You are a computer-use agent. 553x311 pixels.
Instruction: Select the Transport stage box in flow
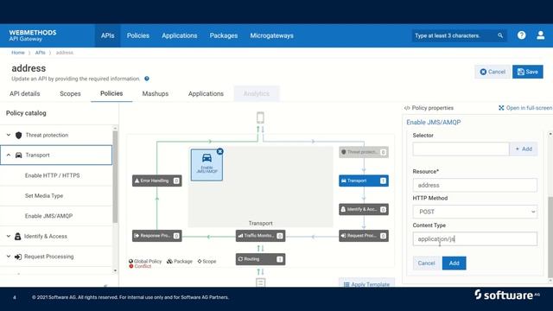364,181
